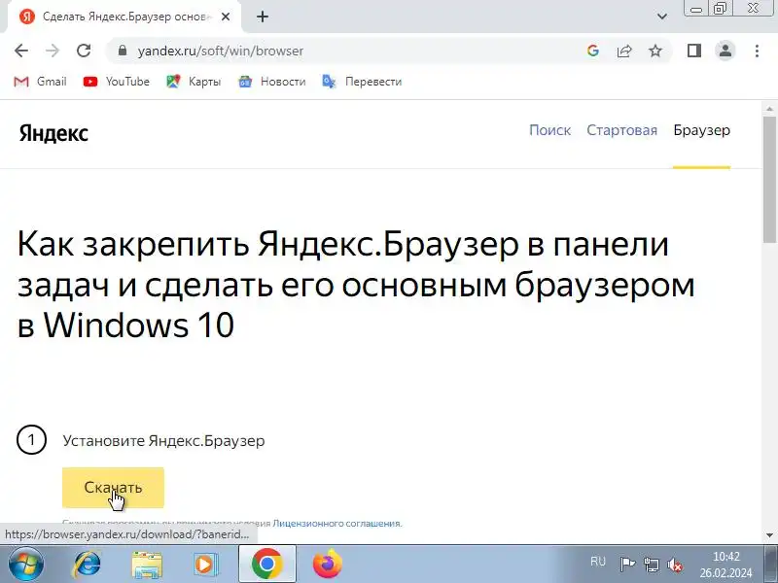Click the RU language indicator
This screenshot has width=778, height=583.
[x=598, y=562]
